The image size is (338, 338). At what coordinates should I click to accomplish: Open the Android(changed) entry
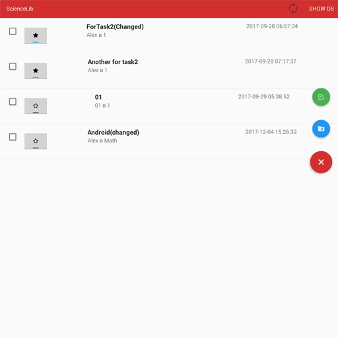(x=114, y=133)
